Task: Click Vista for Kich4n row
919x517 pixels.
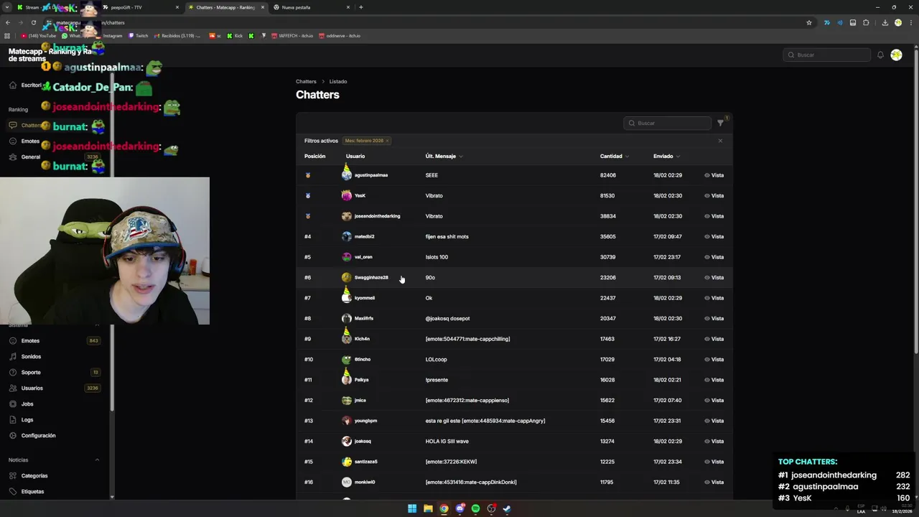Action: click(714, 339)
